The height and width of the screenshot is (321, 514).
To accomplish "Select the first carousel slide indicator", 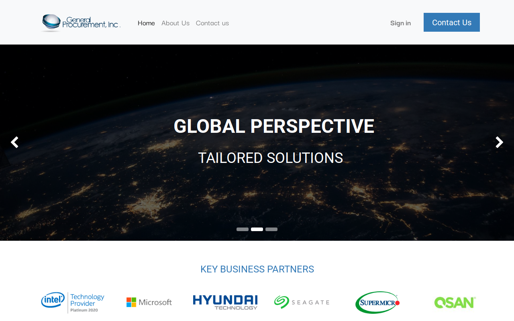I will coord(243,230).
